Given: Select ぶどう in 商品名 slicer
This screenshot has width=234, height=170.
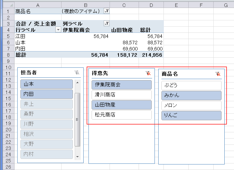Looking at the screenshot, I should point(191,85).
